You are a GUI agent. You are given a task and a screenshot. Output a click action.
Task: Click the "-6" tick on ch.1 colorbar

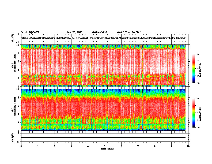198,54
